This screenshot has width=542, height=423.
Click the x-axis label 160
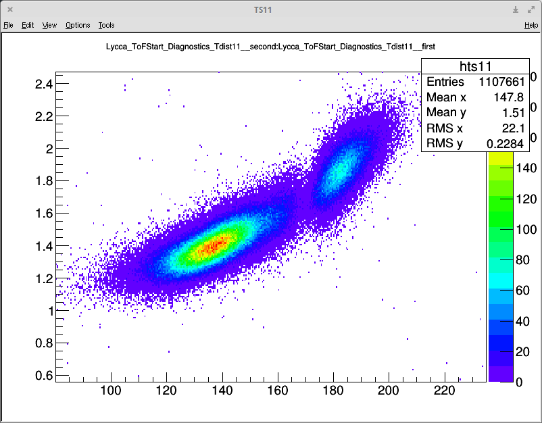[x=278, y=391]
